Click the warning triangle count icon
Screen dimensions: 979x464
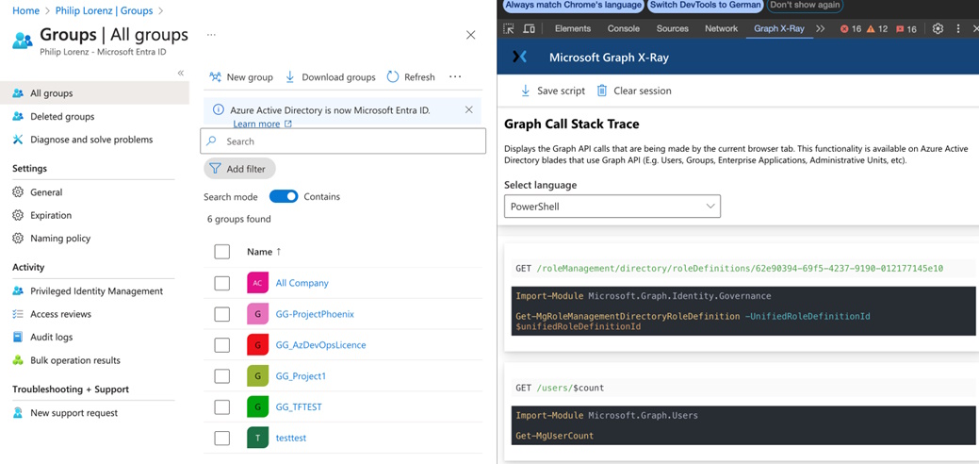click(x=871, y=29)
